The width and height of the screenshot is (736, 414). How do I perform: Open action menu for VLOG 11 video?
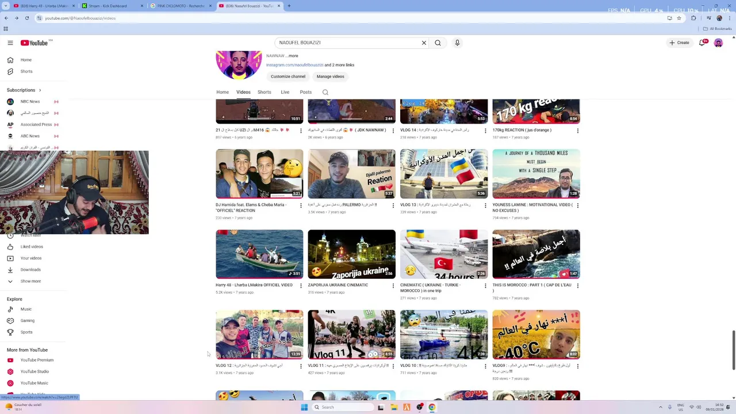click(393, 366)
